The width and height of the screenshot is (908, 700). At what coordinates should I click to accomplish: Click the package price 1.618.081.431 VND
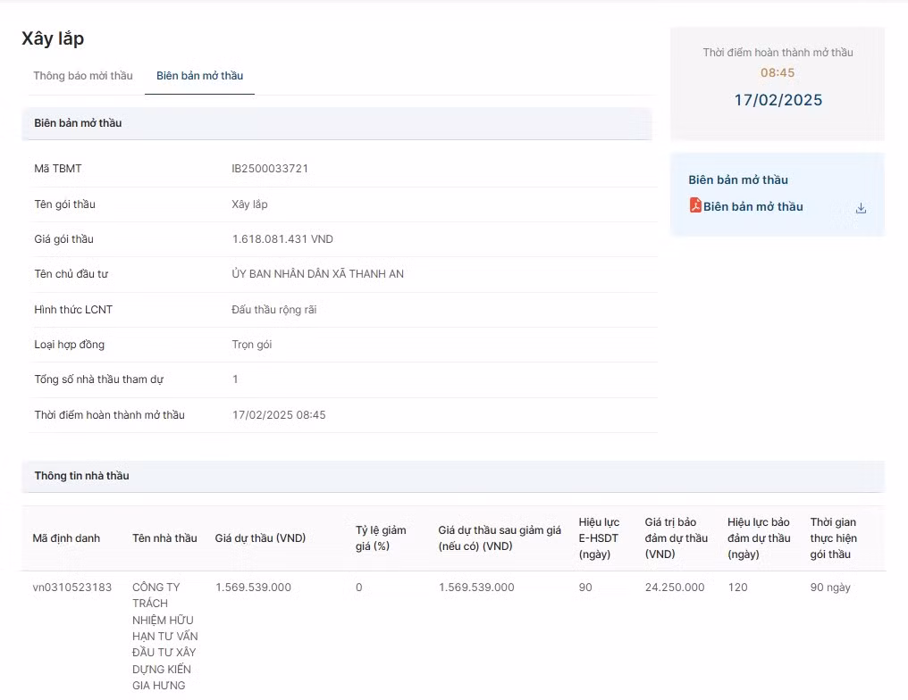pyautogui.click(x=282, y=239)
